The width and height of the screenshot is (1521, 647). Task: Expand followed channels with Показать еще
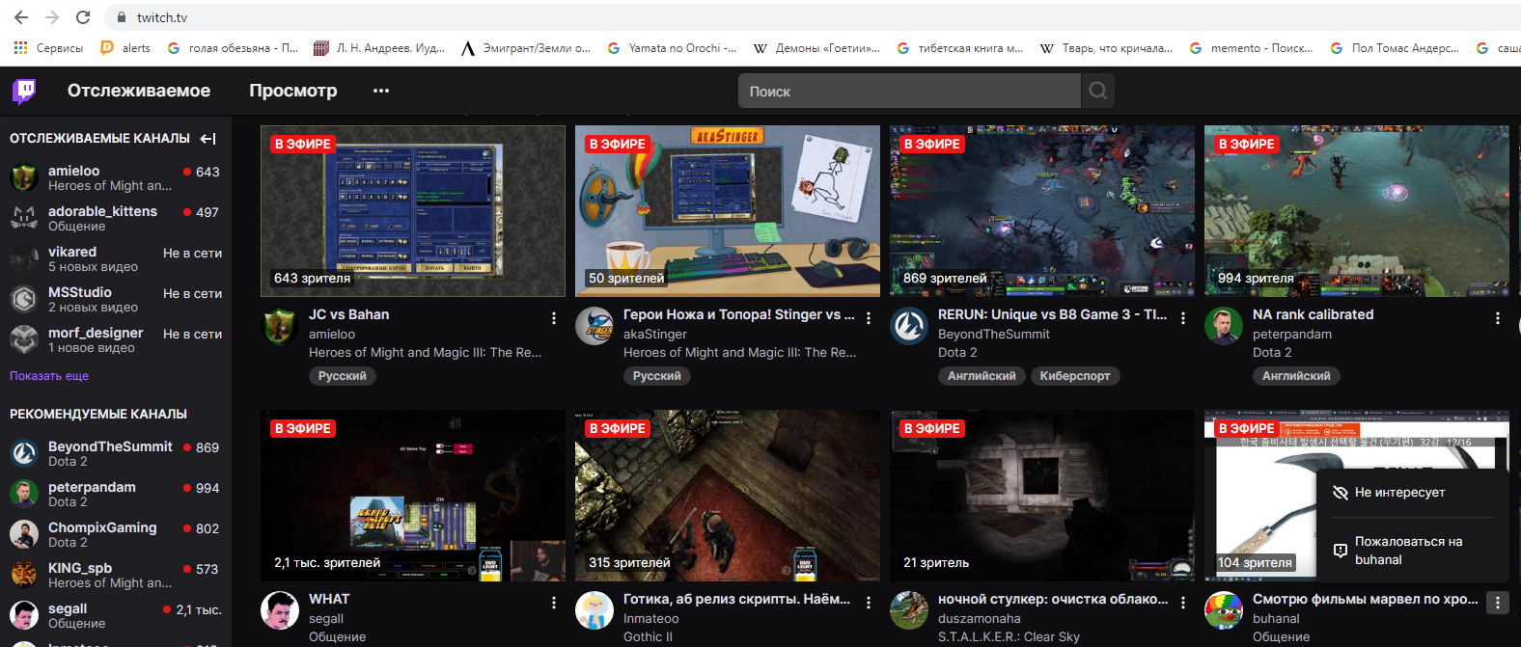49,376
